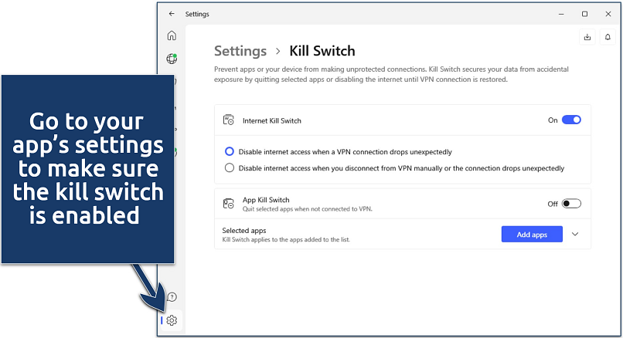Close the Settings window

click(608, 14)
